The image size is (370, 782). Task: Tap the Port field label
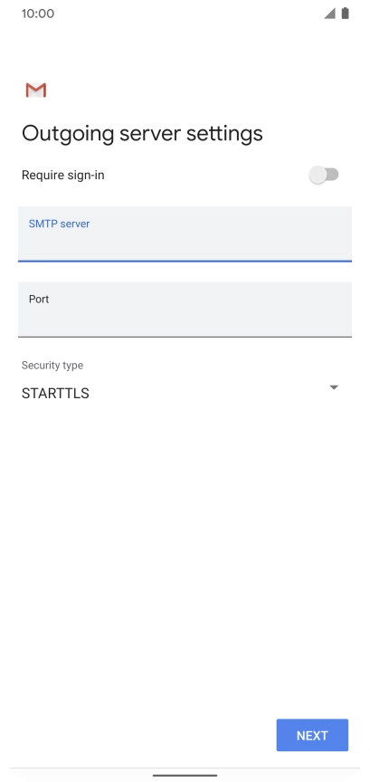39,300
